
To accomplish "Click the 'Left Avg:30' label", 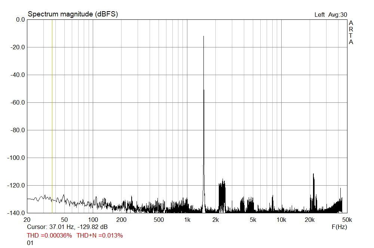I will pos(331,15).
